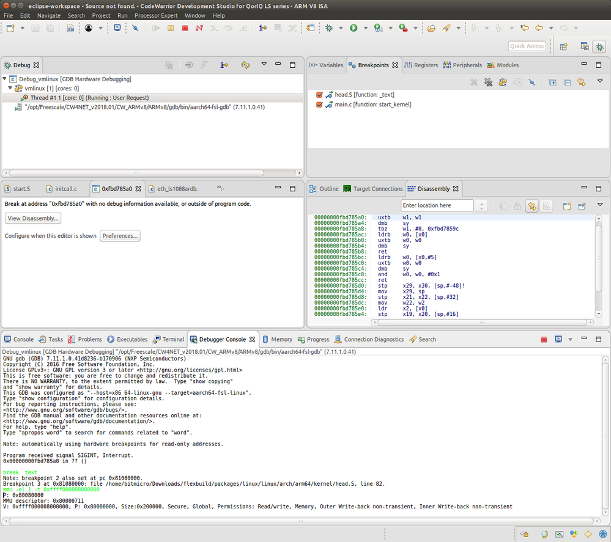Open the Connection Diagnostics tab

(369, 340)
